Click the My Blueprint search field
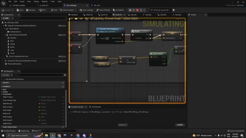 [x=37, y=75]
